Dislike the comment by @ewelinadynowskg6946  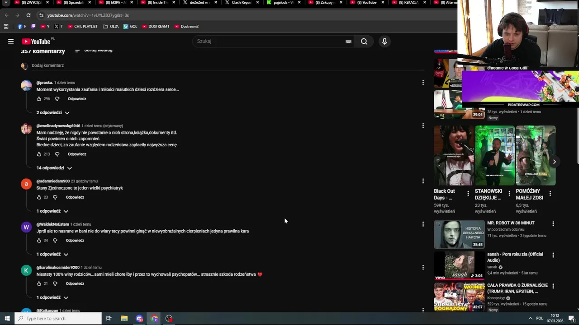tap(57, 154)
